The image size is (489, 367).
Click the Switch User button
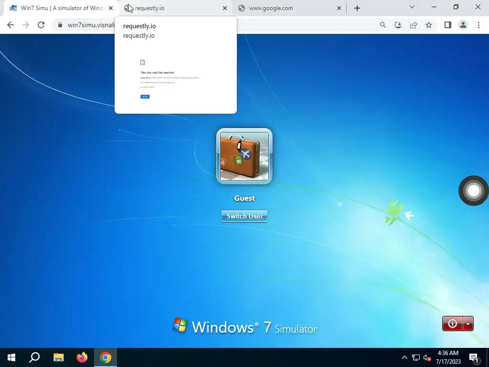click(x=244, y=216)
